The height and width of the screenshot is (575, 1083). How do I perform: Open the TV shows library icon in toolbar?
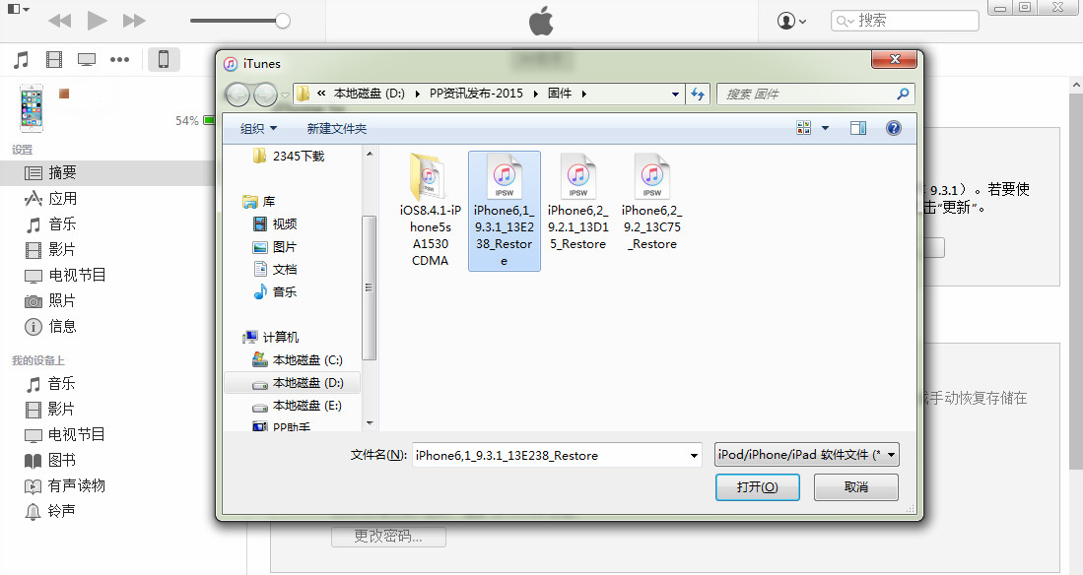[x=87, y=60]
